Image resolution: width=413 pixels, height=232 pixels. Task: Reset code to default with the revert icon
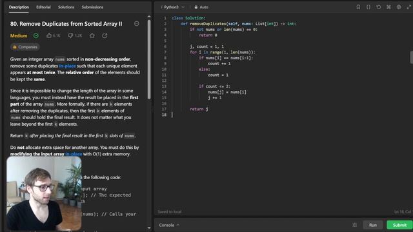pyautogui.click(x=379, y=7)
